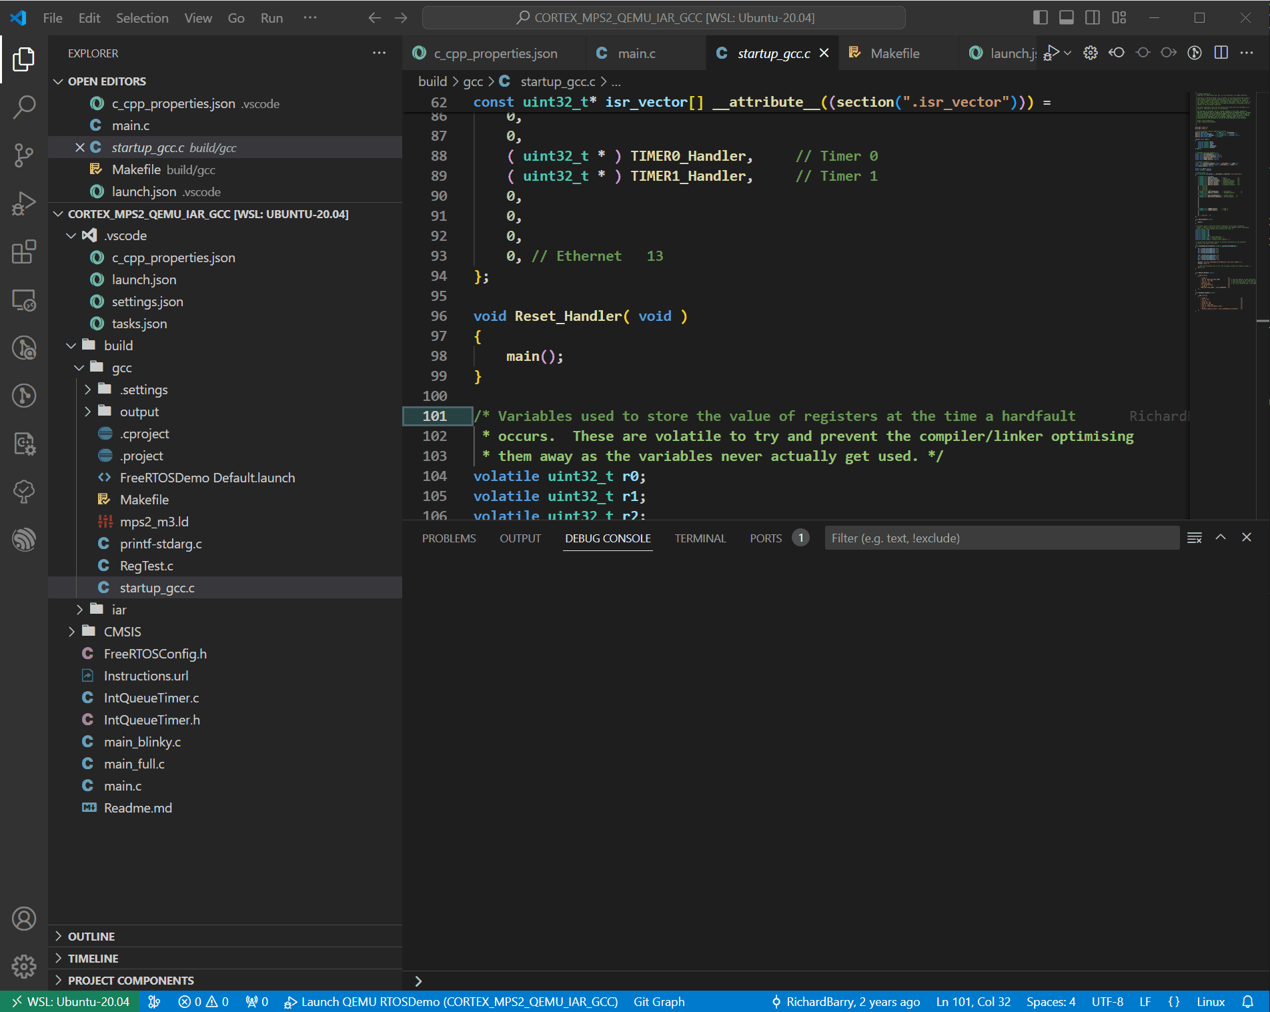This screenshot has height=1012, width=1270.
Task: Collapse the OPEN EDITORS section
Action: pyautogui.click(x=59, y=81)
